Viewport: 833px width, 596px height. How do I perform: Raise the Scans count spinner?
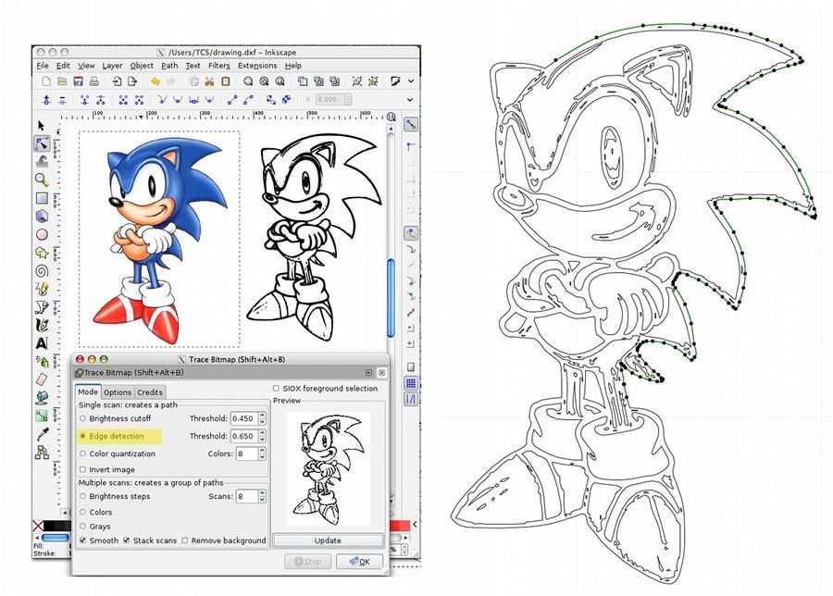[x=262, y=490]
